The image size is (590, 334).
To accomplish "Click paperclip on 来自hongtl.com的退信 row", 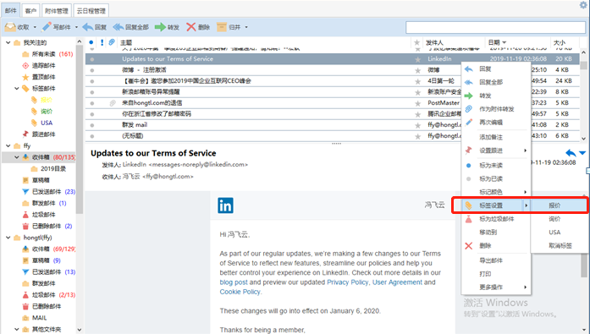I will [112, 103].
